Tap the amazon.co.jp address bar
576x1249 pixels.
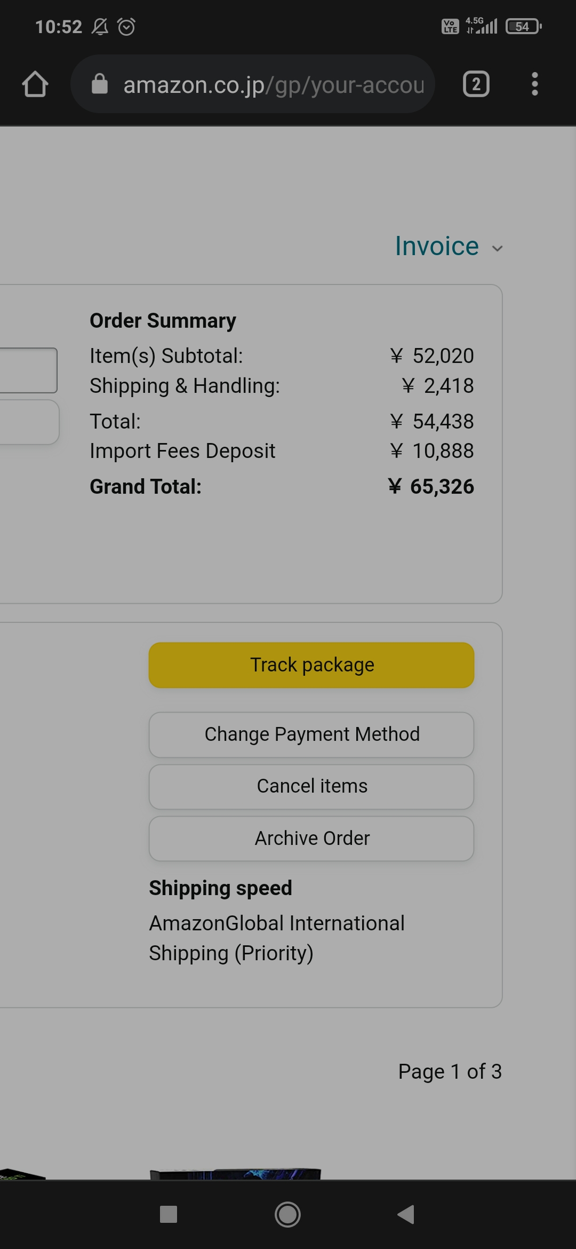tap(273, 84)
